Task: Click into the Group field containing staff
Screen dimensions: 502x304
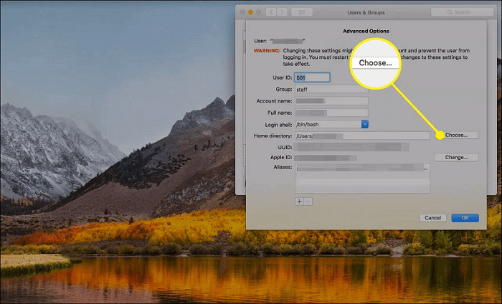Action: (331, 90)
